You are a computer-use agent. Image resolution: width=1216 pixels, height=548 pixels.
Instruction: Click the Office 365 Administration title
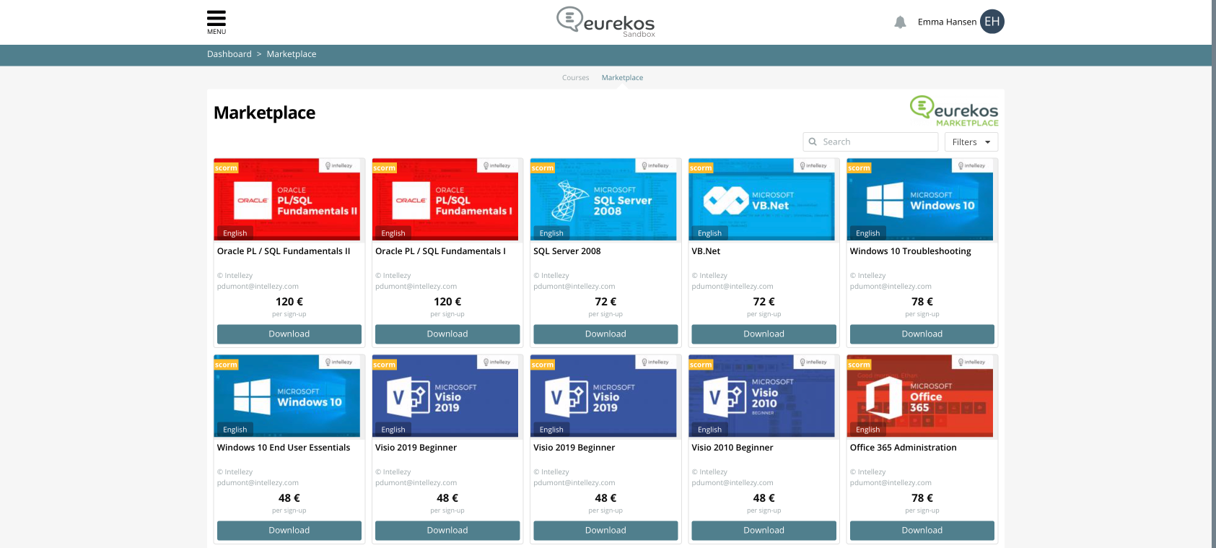[x=904, y=448]
